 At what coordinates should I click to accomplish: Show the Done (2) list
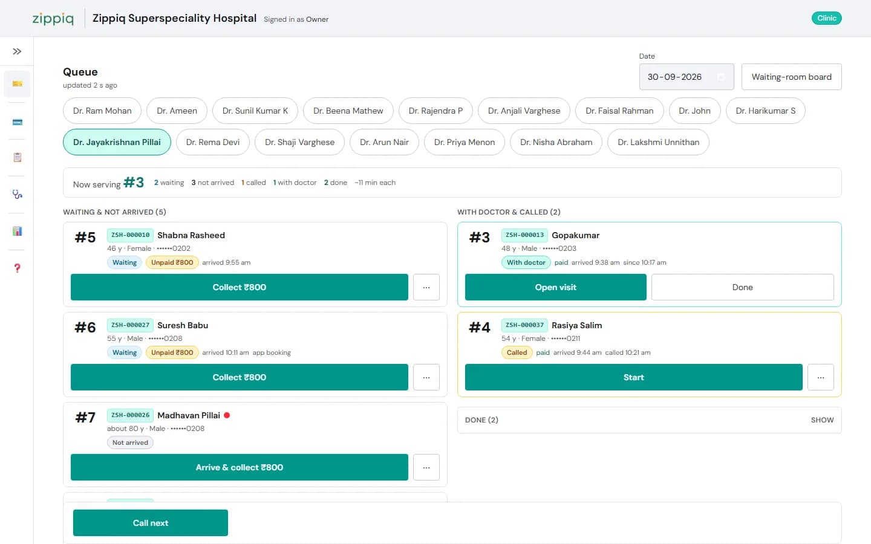click(822, 420)
